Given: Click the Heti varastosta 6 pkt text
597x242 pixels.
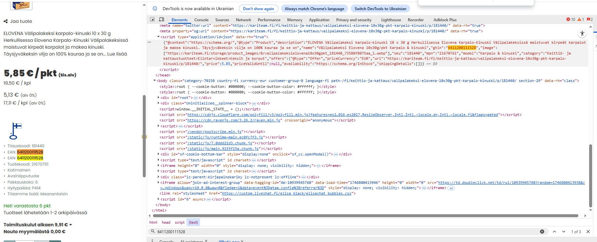Looking at the screenshot, I should [x=27, y=206].
